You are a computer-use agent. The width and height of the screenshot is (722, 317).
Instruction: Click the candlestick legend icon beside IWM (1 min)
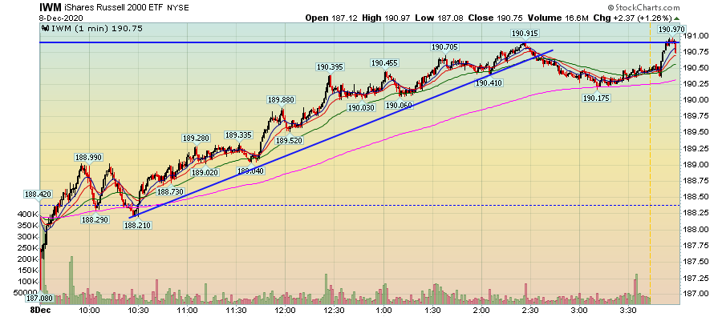pos(45,28)
